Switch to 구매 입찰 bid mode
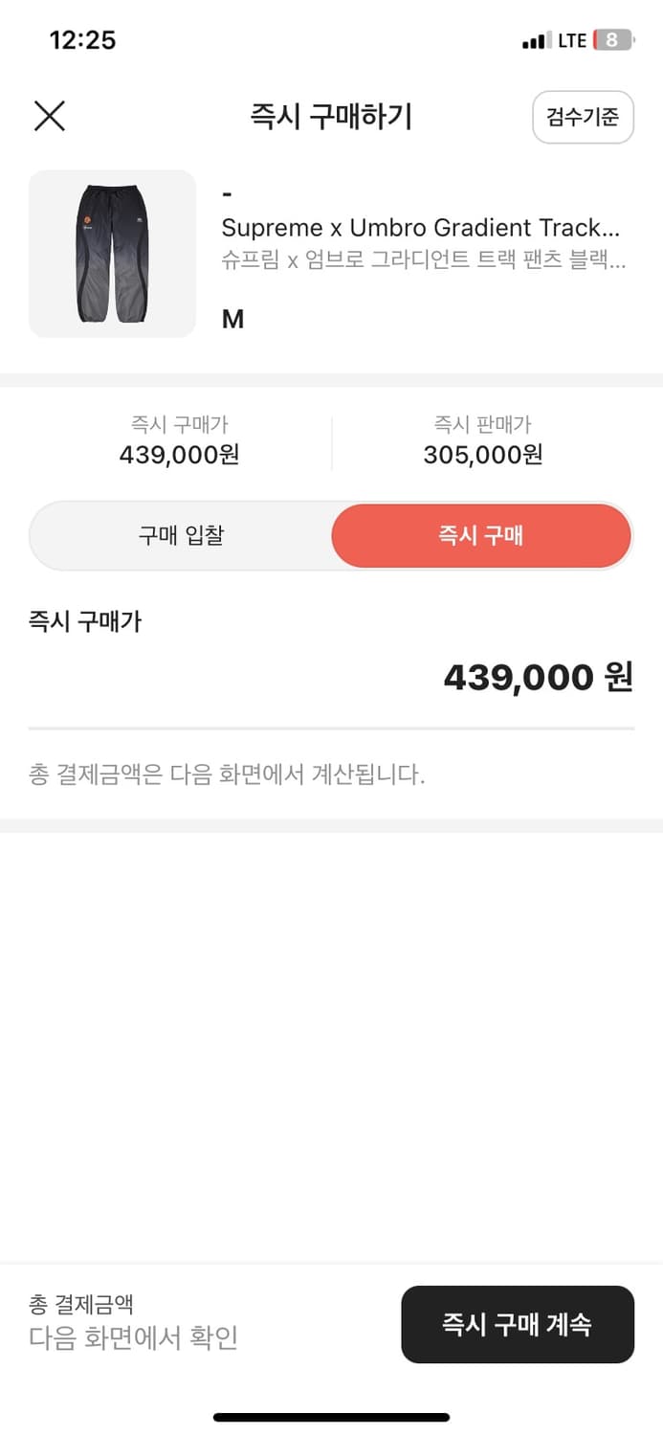The width and height of the screenshot is (663, 1436). click(x=180, y=535)
